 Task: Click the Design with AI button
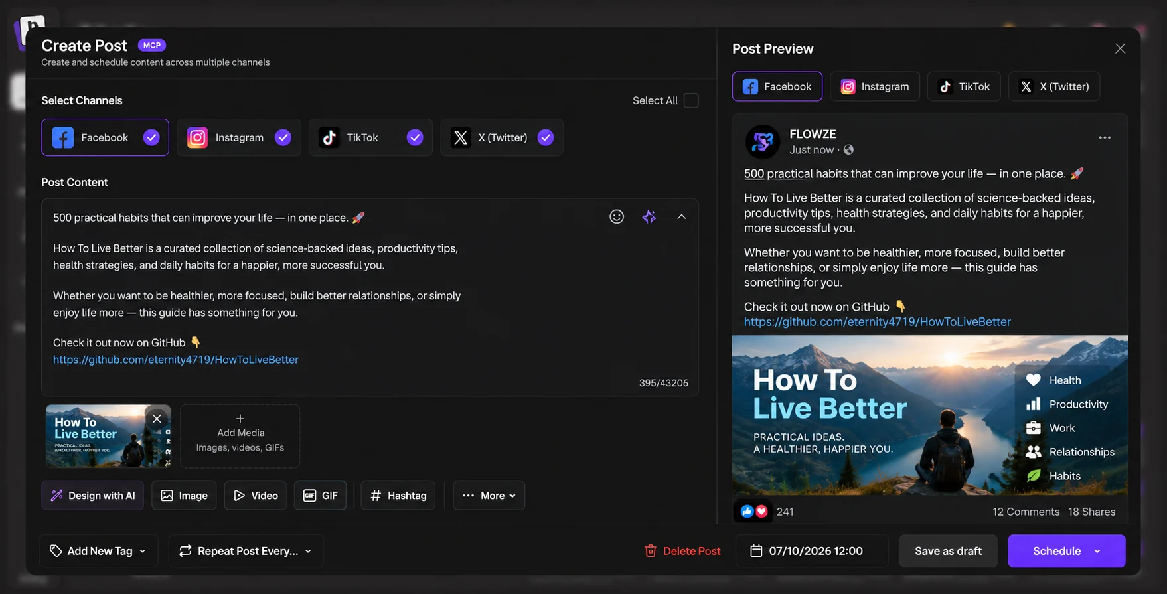point(93,496)
